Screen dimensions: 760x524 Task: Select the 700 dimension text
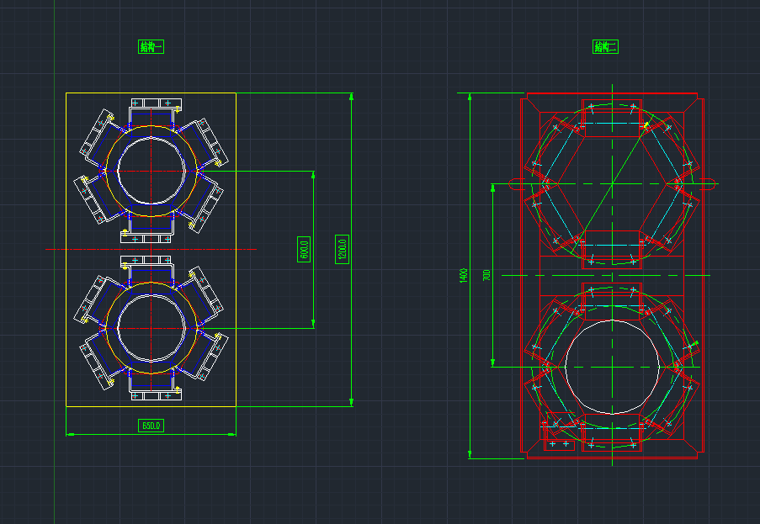click(486, 275)
